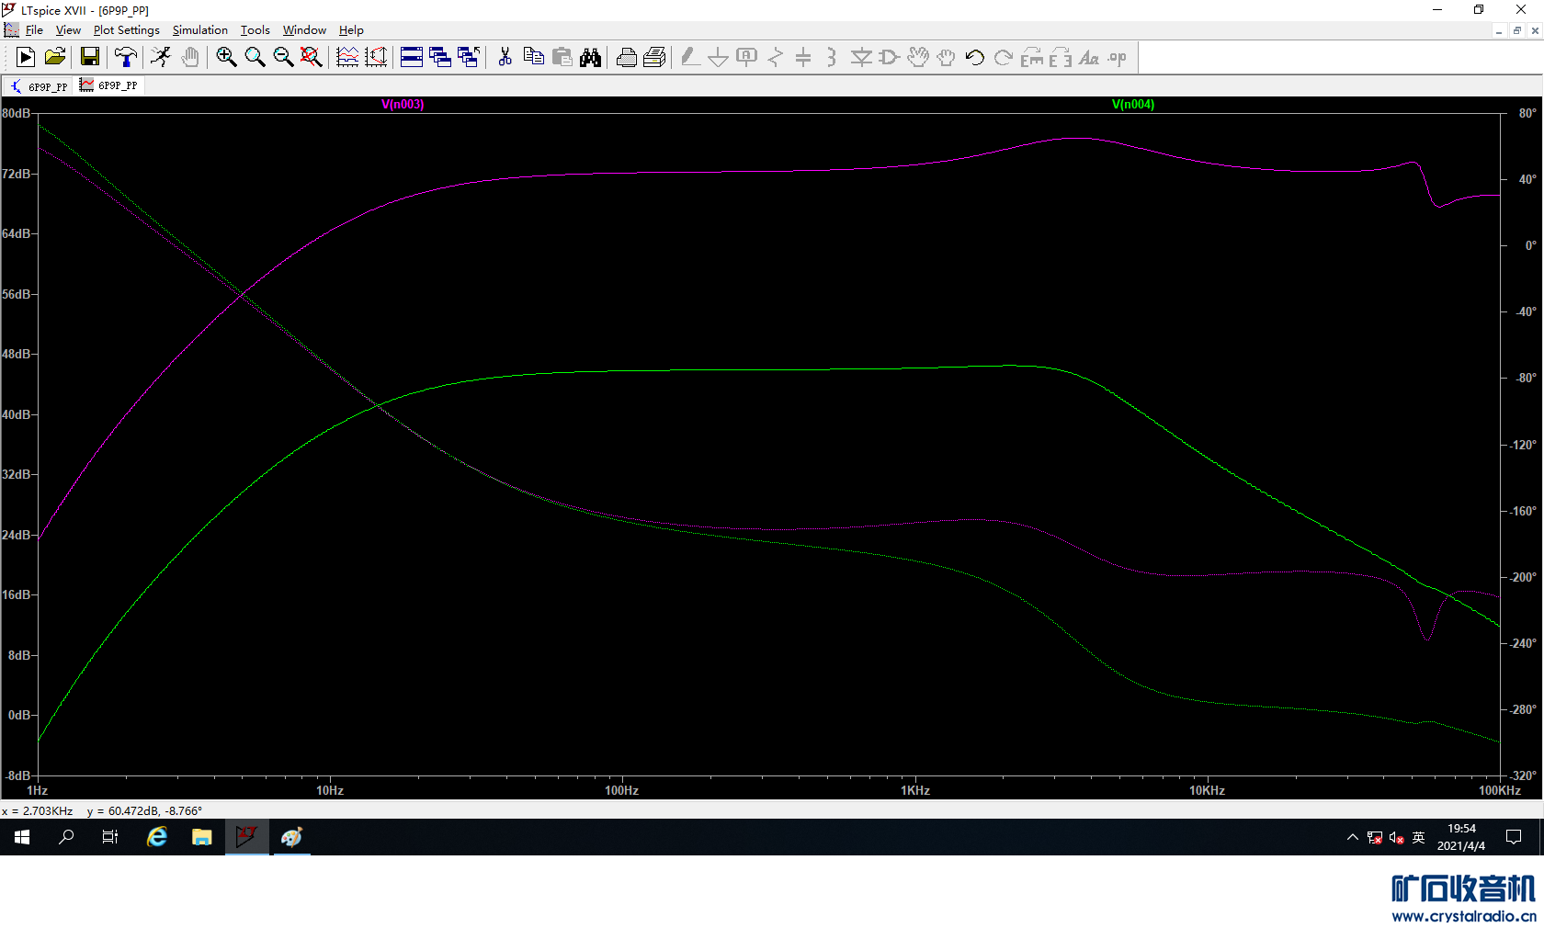Open a new schematic with the toolbar icon
The image size is (1544, 928).
(26, 57)
